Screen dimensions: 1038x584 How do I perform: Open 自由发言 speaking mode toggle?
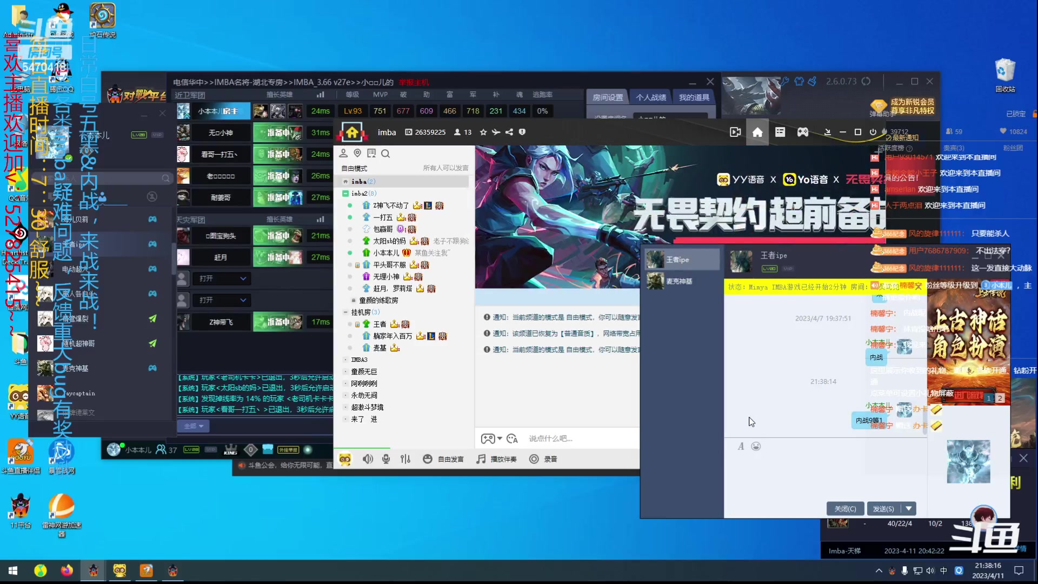point(443,459)
